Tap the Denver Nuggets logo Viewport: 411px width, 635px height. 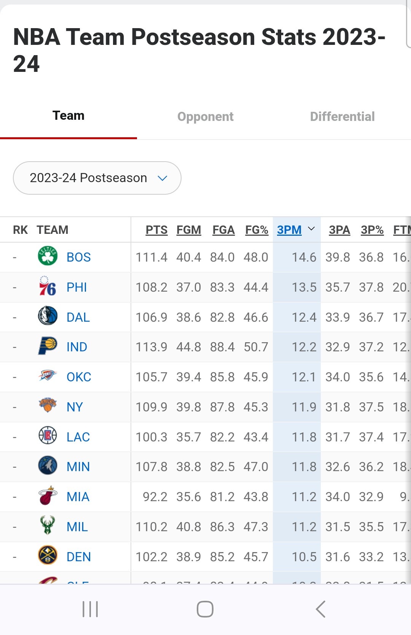point(48,555)
